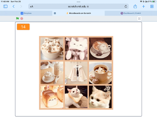Select the cat-shaped bread loaf image
The image size is (157, 117).
tap(52, 97)
